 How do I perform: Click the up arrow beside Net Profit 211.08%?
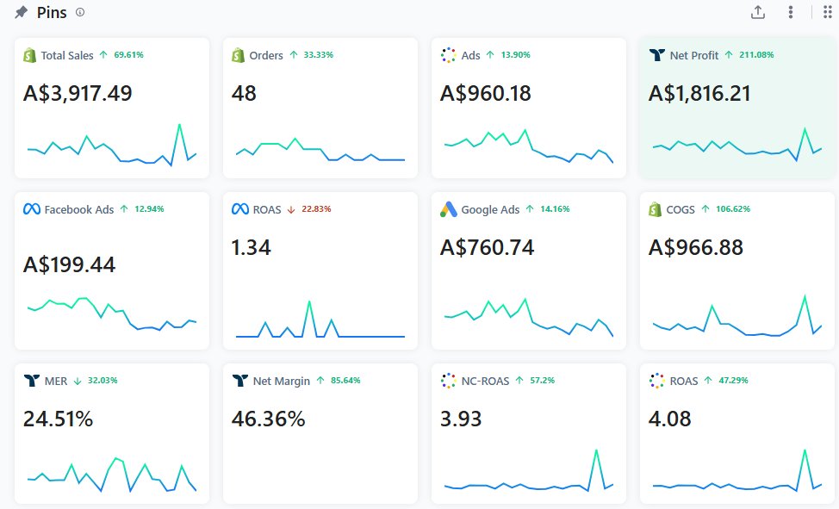[x=729, y=54]
